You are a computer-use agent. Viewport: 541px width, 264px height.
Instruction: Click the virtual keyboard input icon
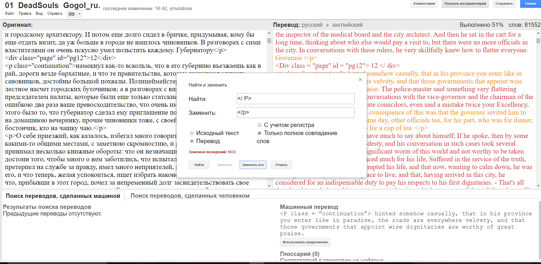click(72, 14)
